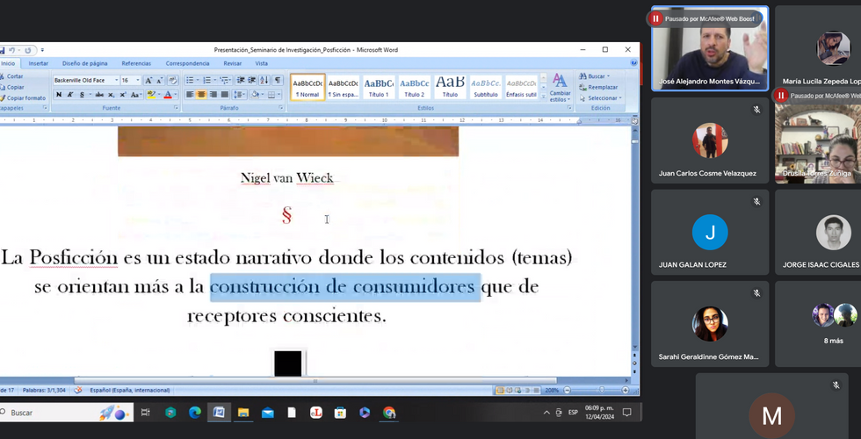
Task: Open the Fuente dialog launcher
Action: tap(176, 108)
